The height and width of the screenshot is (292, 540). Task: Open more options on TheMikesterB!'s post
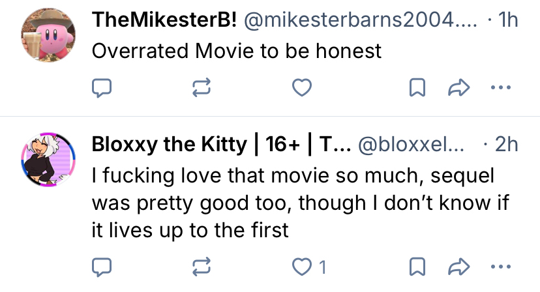(501, 88)
